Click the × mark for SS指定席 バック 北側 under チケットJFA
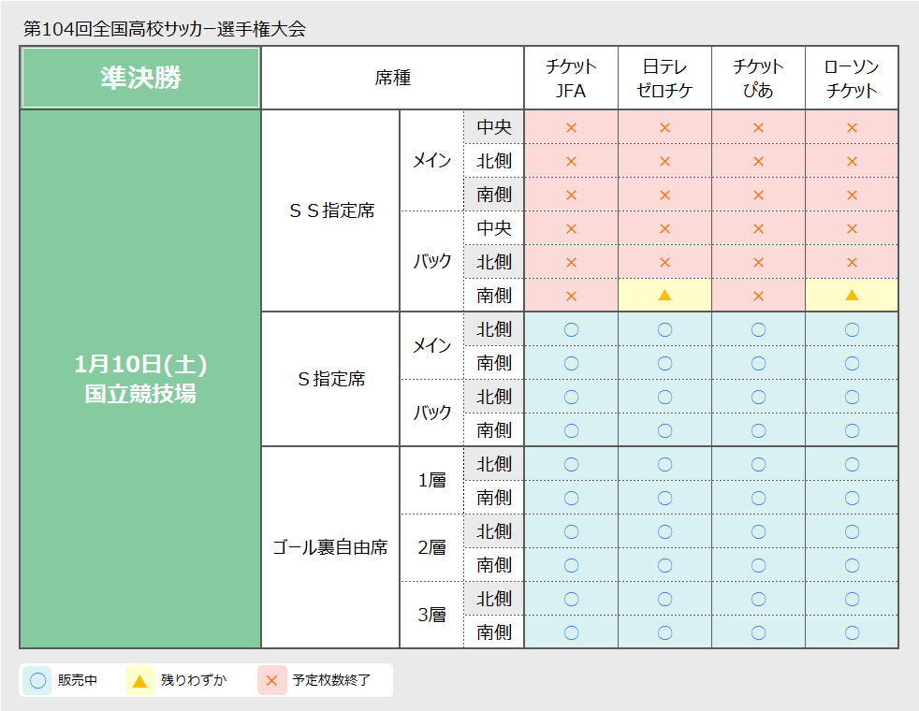The height and width of the screenshot is (711, 919). [571, 262]
